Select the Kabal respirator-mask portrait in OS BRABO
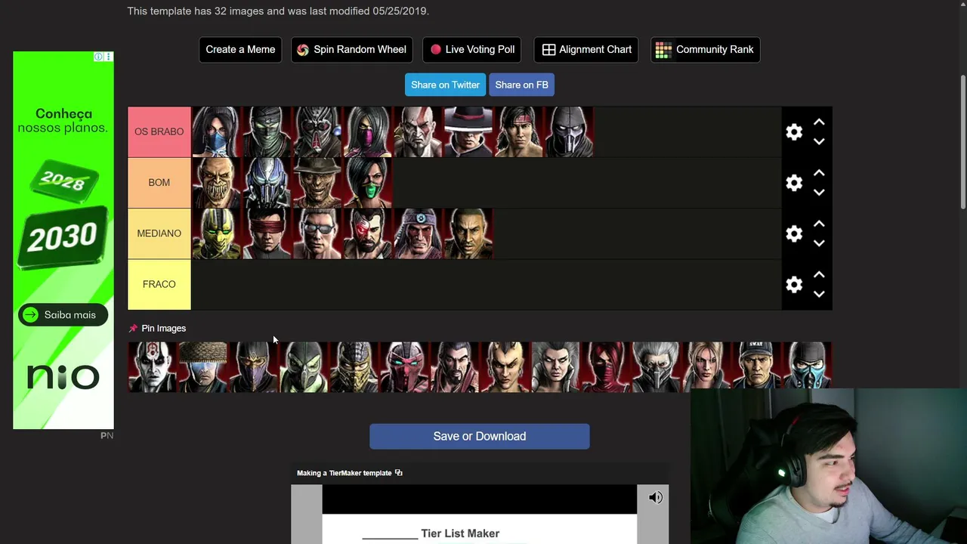 (317, 132)
